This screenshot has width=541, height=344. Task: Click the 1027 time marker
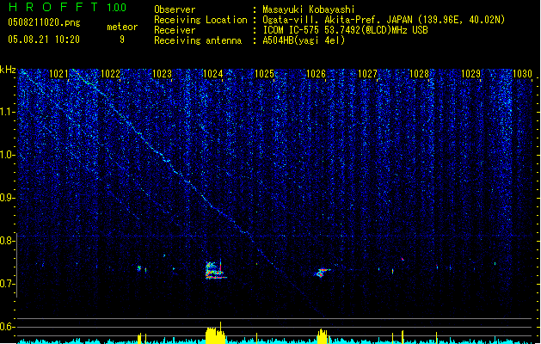click(367, 74)
